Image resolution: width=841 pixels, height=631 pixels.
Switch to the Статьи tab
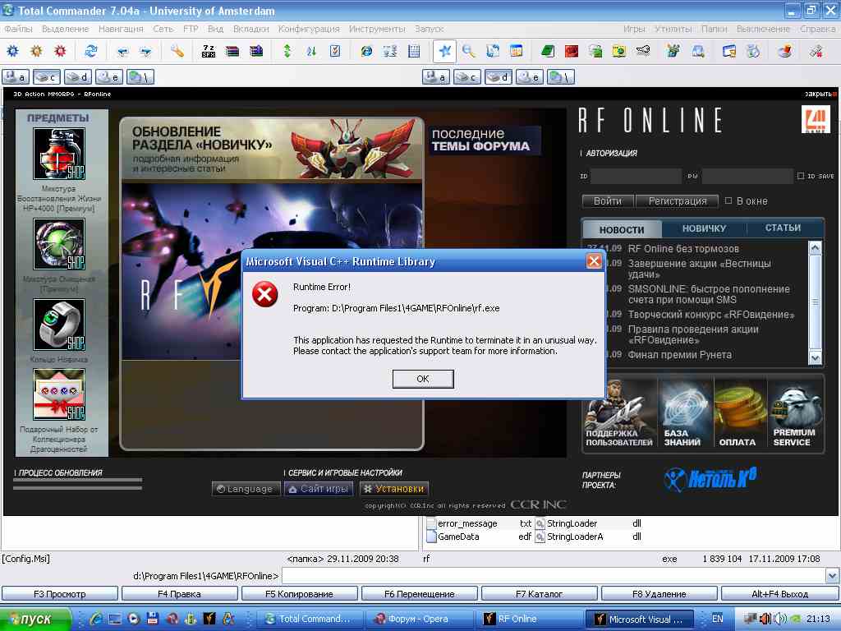pyautogui.click(x=783, y=228)
